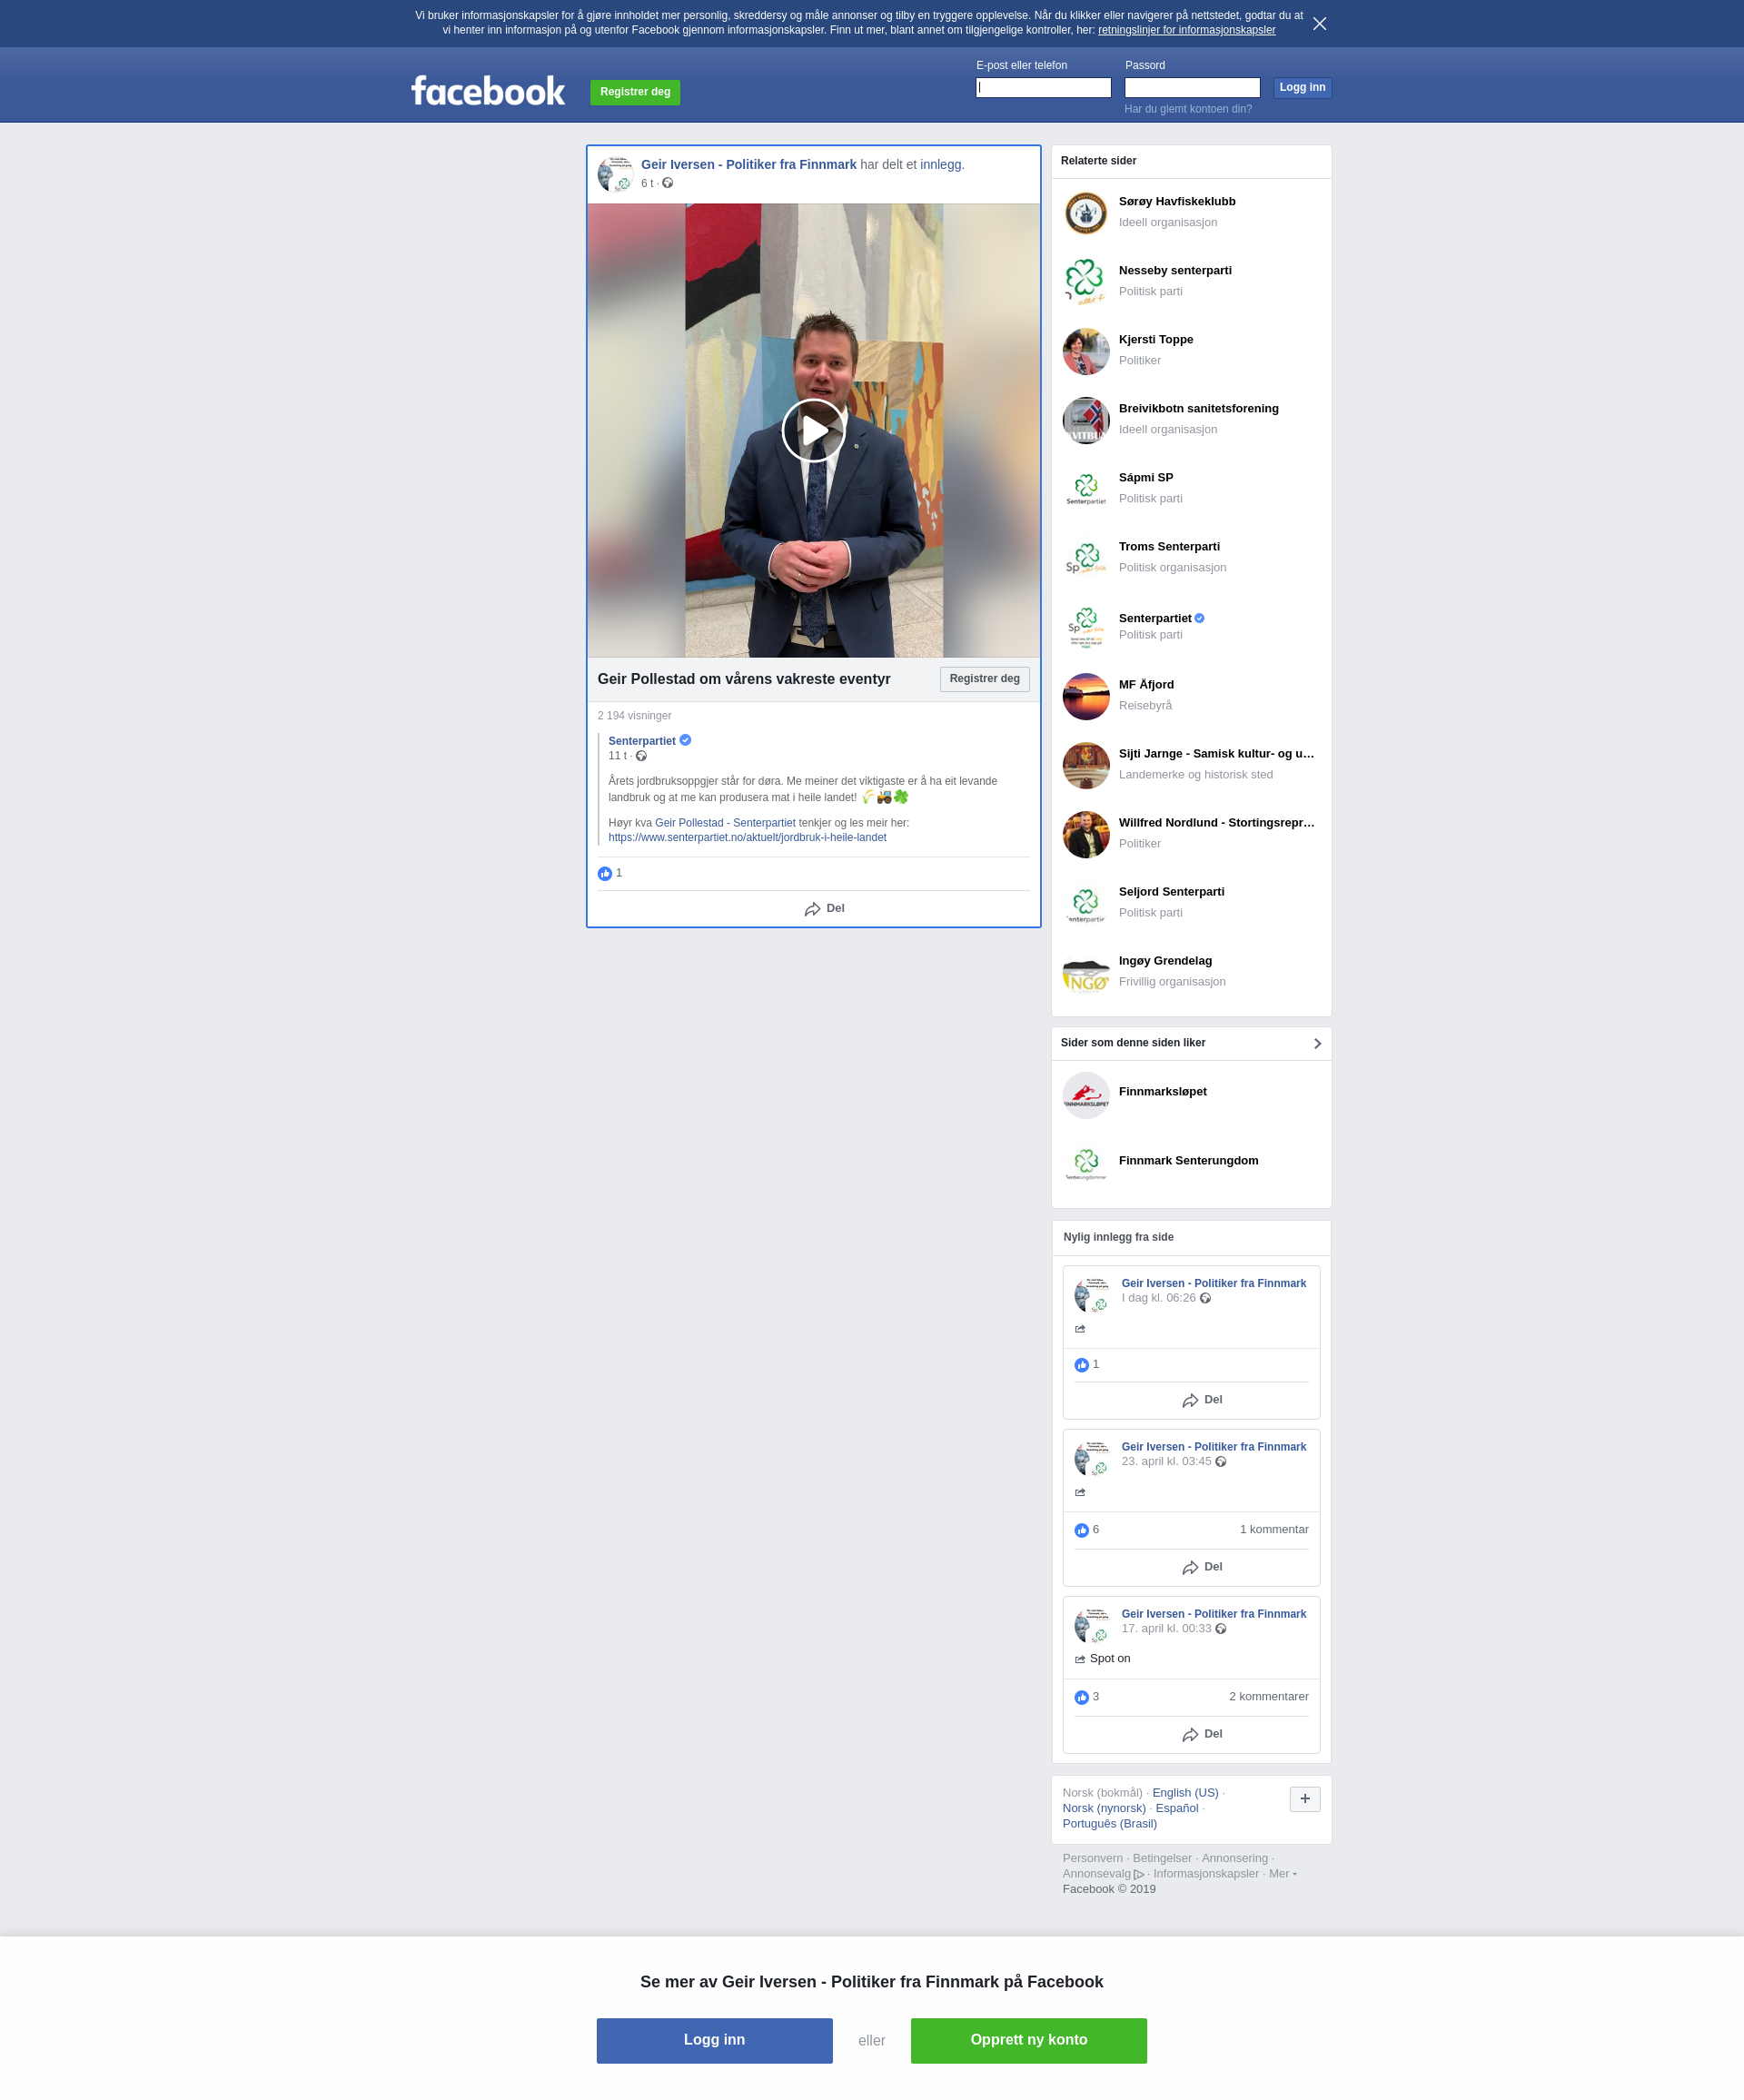Expand Sider som denne siden liker chevron
This screenshot has width=1744, height=2100.
[x=1317, y=1044]
